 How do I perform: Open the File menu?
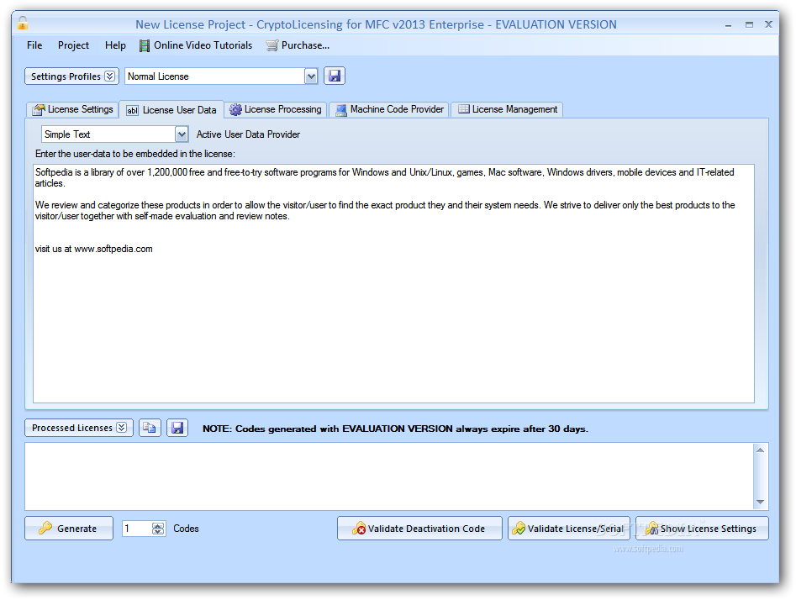[x=34, y=45]
